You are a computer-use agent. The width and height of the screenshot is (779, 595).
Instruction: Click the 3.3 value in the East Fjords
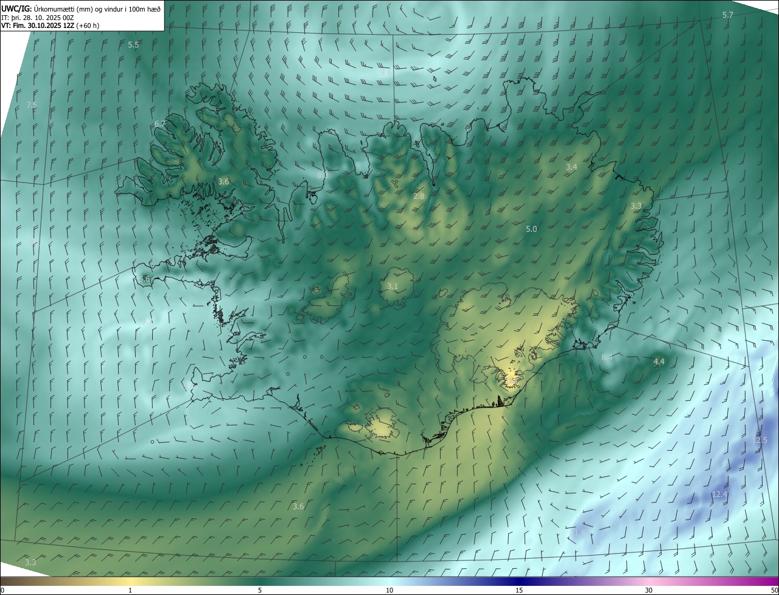[636, 206]
